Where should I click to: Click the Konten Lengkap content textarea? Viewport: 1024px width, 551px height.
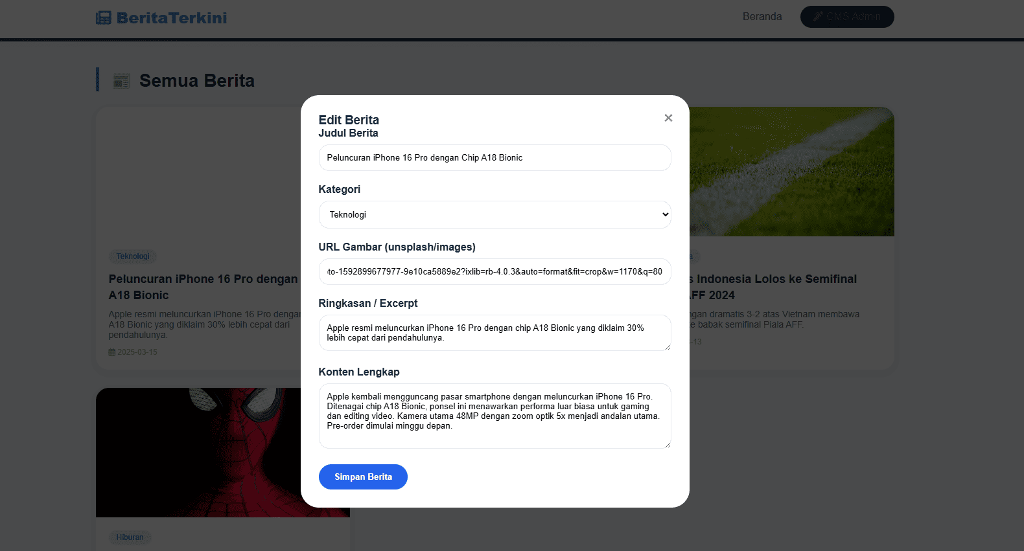coord(495,416)
